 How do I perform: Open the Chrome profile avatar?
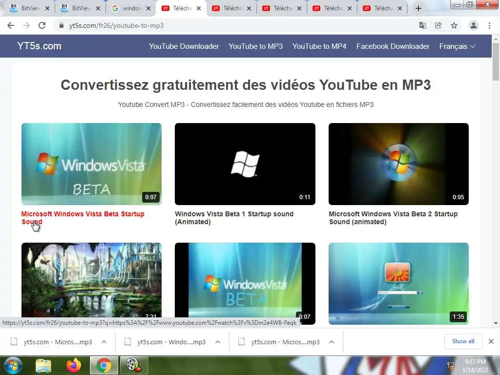pos(474,25)
